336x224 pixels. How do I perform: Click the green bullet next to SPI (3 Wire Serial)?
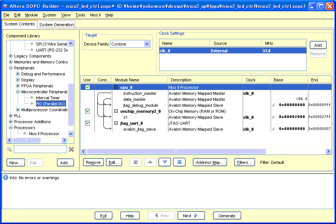(x=32, y=44)
